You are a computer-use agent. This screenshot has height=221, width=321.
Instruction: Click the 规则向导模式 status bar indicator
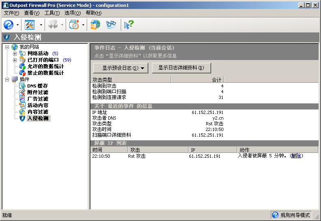tap(291, 215)
